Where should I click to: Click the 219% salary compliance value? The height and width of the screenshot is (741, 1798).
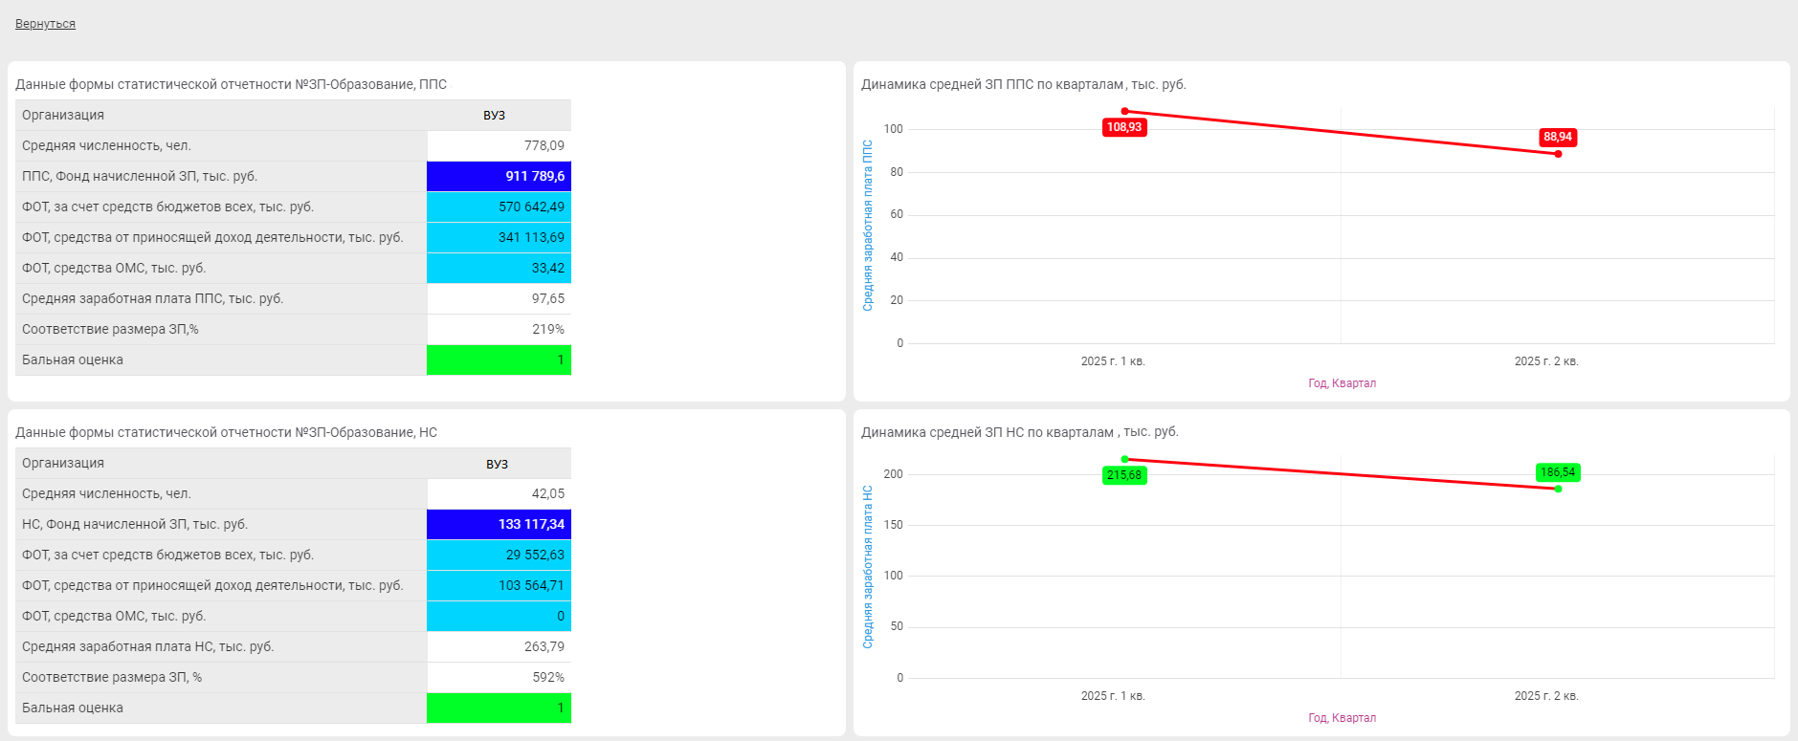547,329
